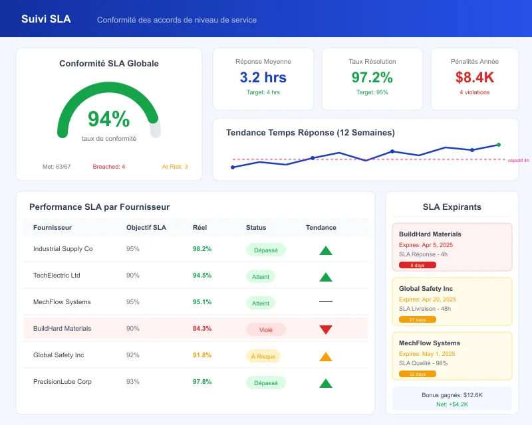Click the blue trend line endpoint dot
Screen dimensions: 532x425
coord(497,144)
